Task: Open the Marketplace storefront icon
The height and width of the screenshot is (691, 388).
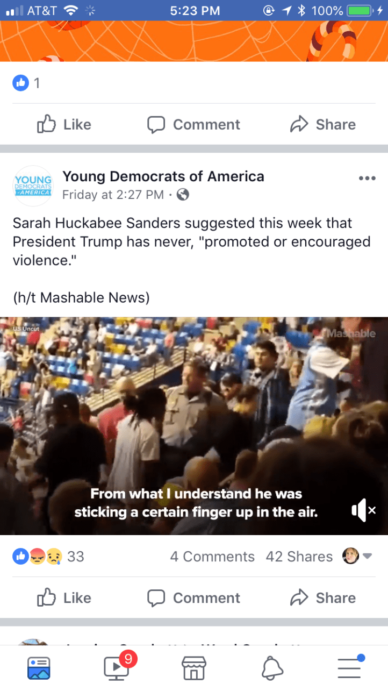Action: [194, 668]
